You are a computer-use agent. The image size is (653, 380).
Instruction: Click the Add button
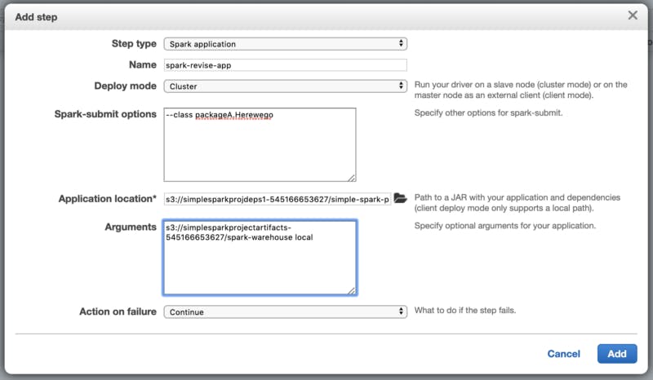pyautogui.click(x=617, y=354)
